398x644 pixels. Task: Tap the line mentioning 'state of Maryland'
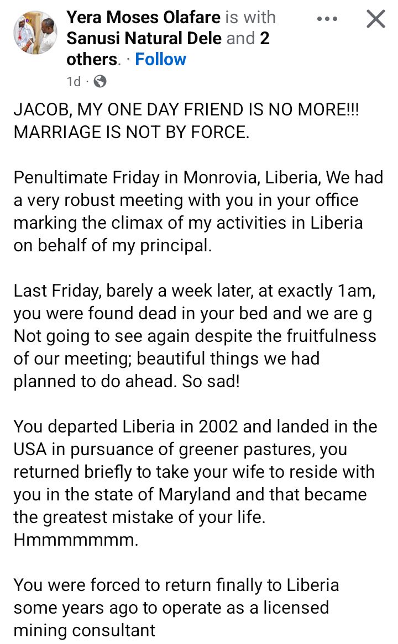click(190, 494)
